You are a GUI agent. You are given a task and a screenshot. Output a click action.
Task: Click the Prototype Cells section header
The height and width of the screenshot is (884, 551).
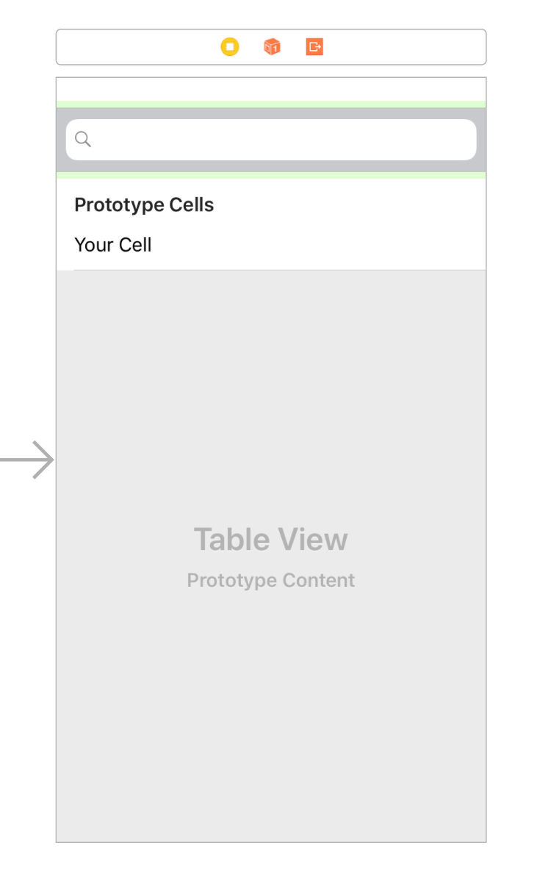144,204
